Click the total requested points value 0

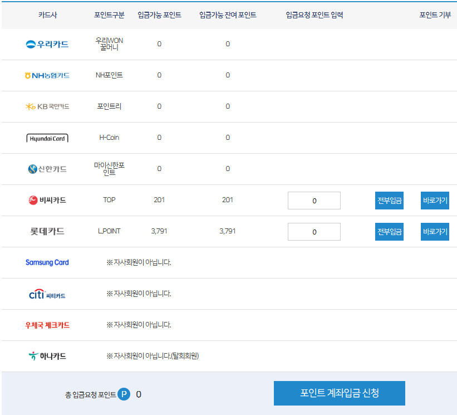(139, 394)
